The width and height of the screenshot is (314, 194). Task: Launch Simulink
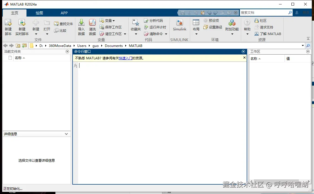[180, 25]
